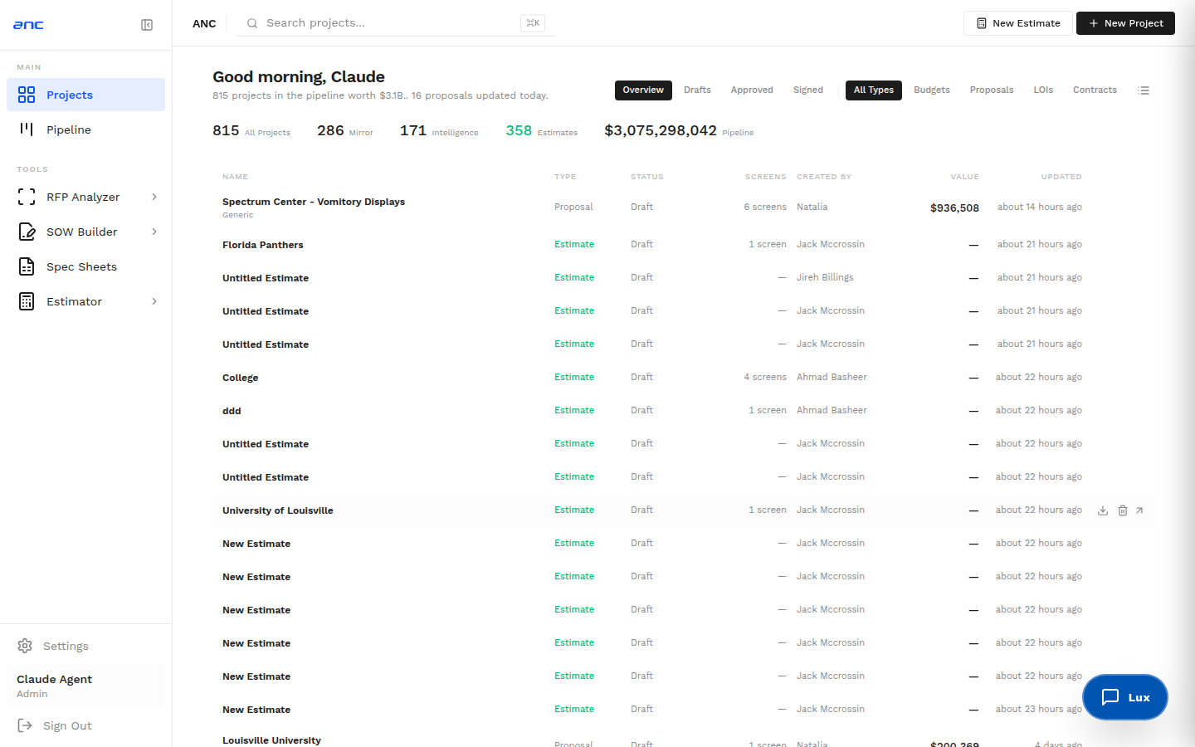The image size is (1195, 747).
Task: Switch to the Signed tab
Action: click(x=808, y=90)
